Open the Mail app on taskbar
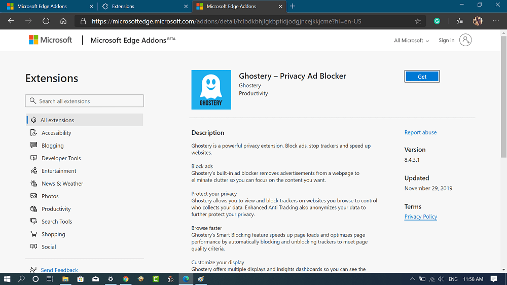The height and width of the screenshot is (285, 507). coord(95,279)
